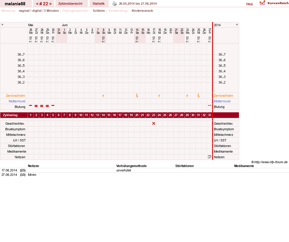Click the left Brustsymptom row label
The width and height of the screenshot is (289, 242).
15,129
